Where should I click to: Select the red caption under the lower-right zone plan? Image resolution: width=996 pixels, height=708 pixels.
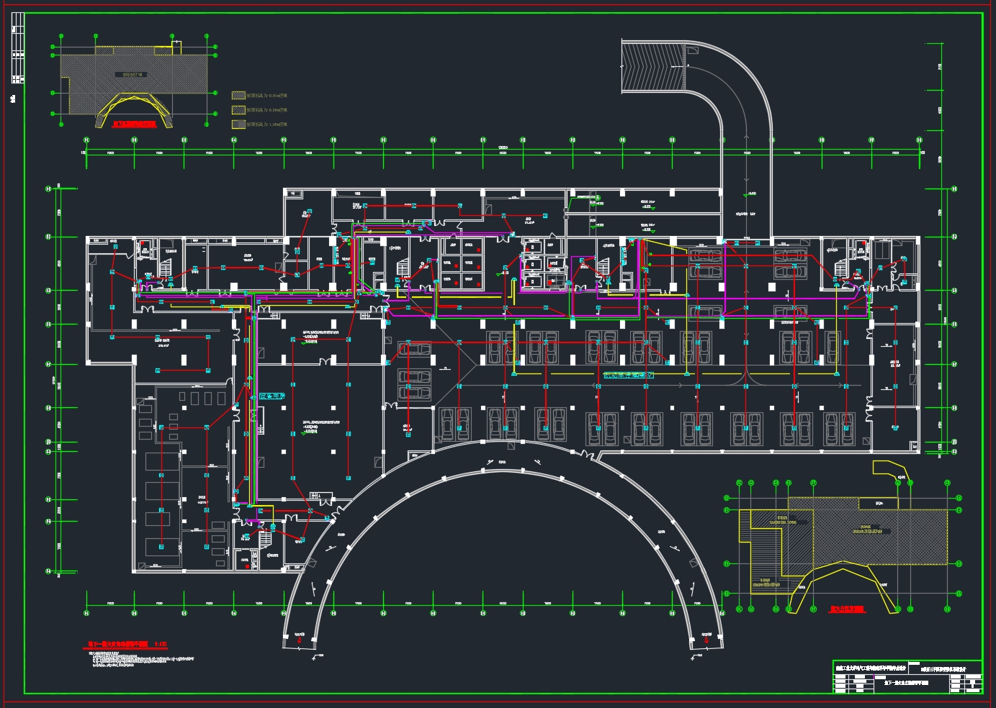(x=847, y=609)
